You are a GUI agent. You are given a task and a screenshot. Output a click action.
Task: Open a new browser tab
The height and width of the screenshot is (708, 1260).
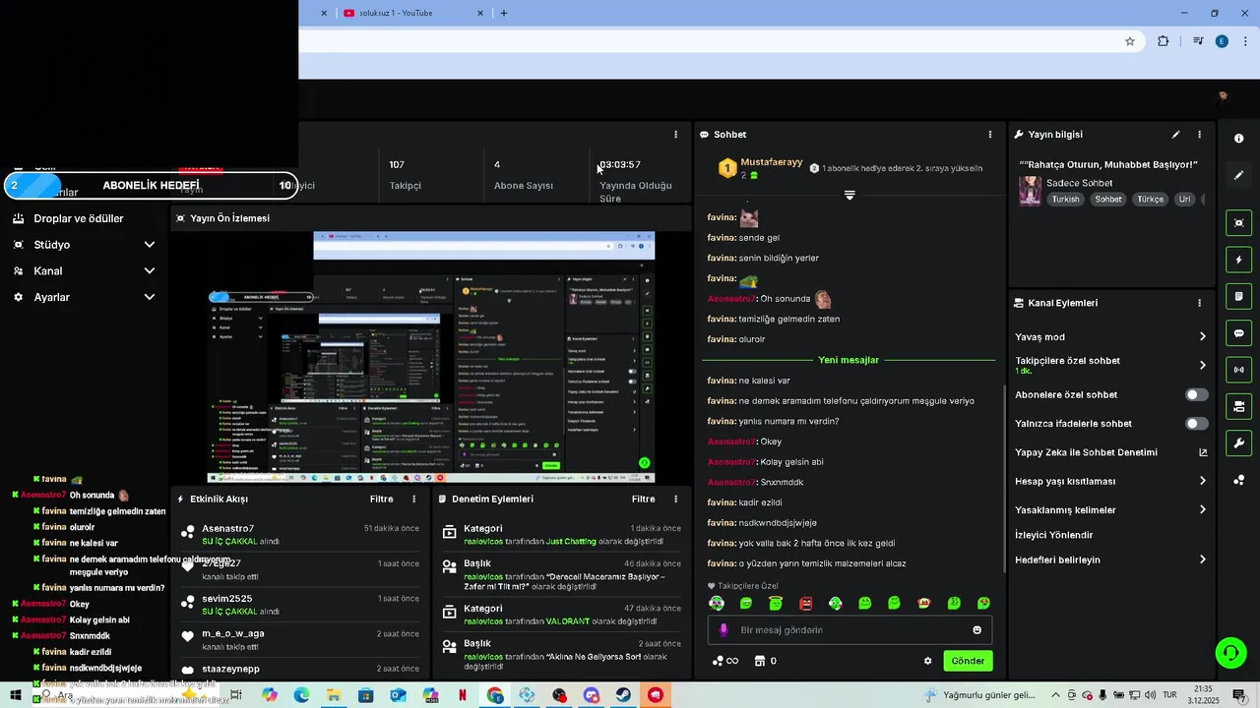click(x=504, y=13)
